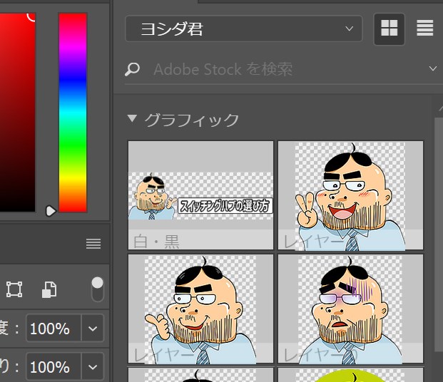Viewport: 443px width, 382px height.
Task: Click the overlapping document squares lock icon
Action: pos(49,289)
